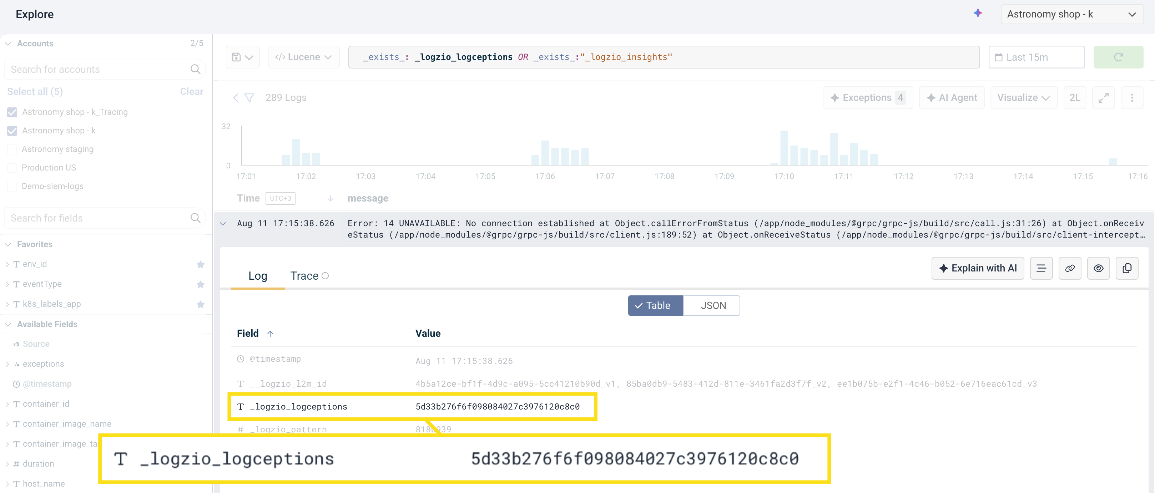Expand the duration field
The width and height of the screenshot is (1155, 493).
pyautogui.click(x=7, y=464)
